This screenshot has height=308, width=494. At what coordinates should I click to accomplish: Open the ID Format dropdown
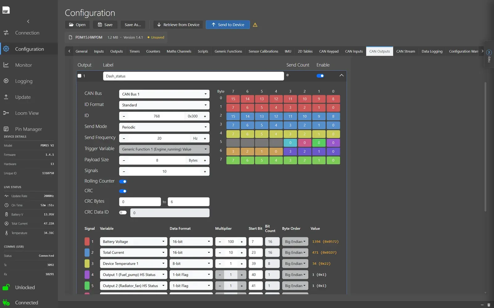(x=164, y=105)
